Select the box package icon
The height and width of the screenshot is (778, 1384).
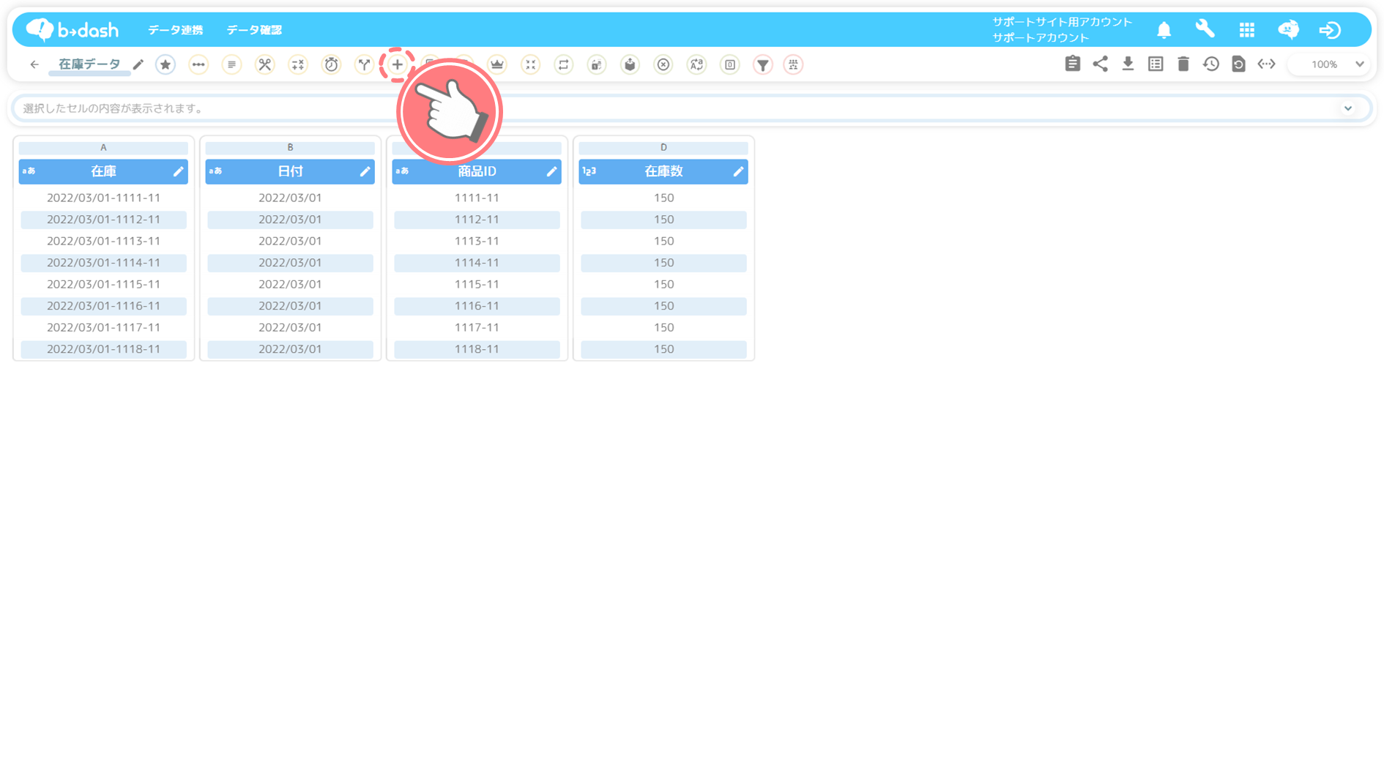(630, 64)
